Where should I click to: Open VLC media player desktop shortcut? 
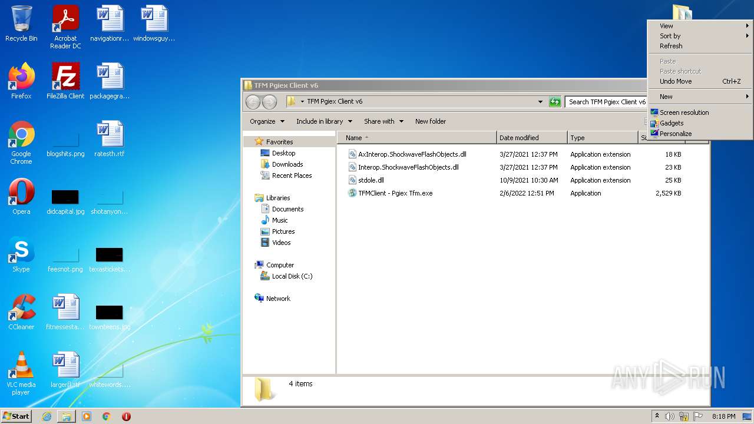pos(21,373)
